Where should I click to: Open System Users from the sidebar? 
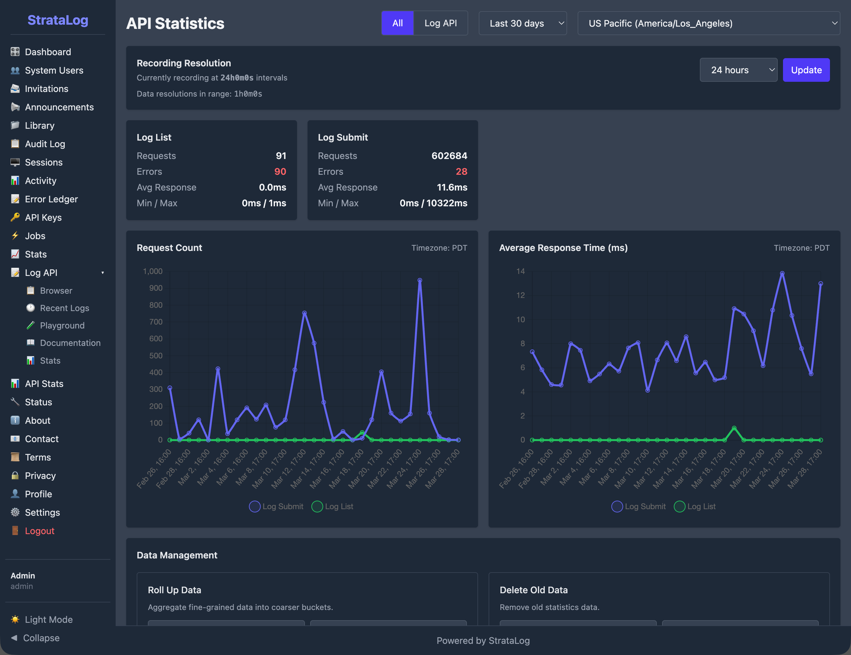54,70
